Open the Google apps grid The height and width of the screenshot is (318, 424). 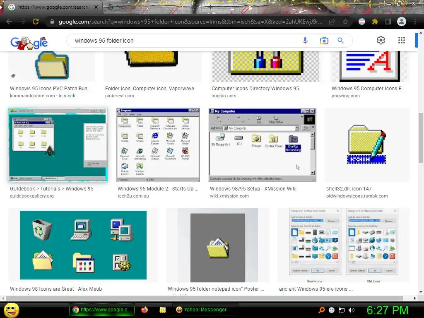[x=402, y=40]
